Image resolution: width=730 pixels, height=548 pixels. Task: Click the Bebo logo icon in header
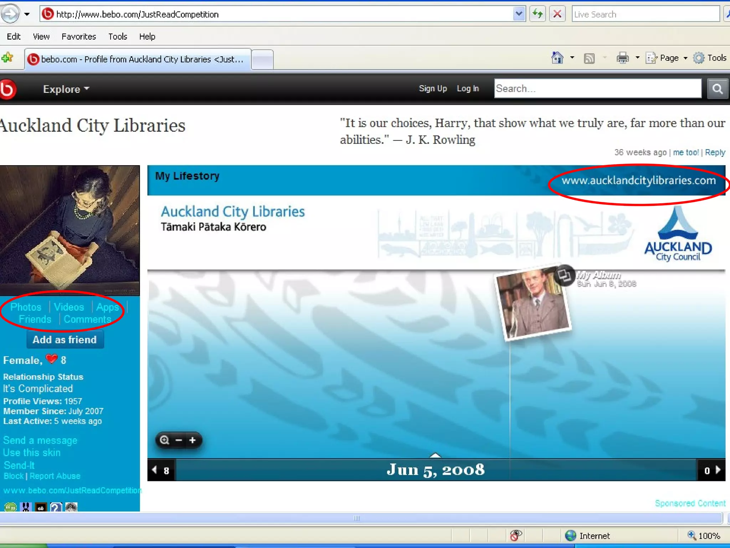(8, 89)
